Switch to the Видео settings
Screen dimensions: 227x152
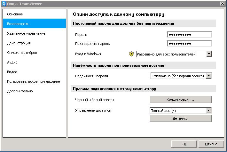34,72
